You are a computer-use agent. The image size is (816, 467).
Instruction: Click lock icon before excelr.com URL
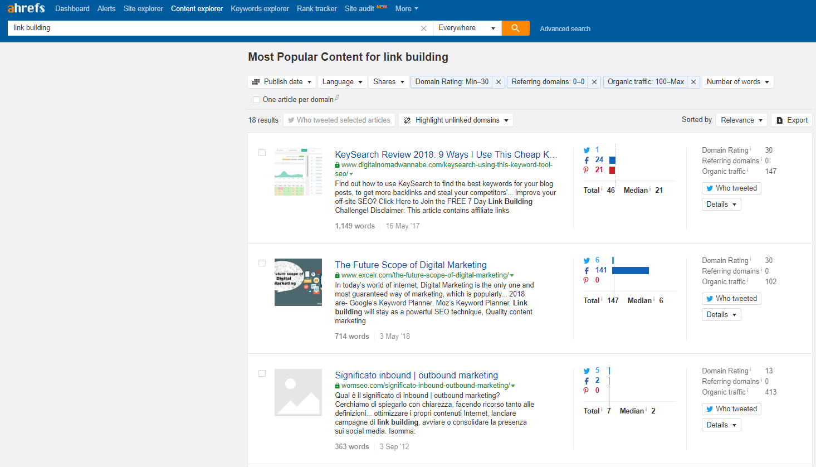pos(338,275)
